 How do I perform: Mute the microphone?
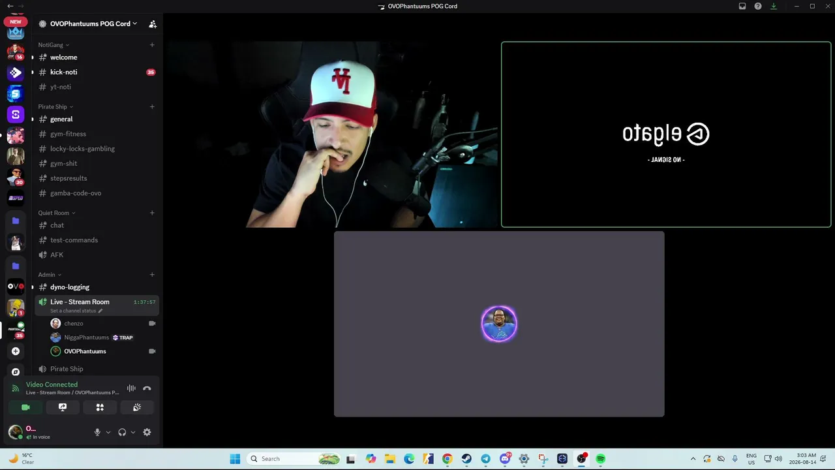97,432
